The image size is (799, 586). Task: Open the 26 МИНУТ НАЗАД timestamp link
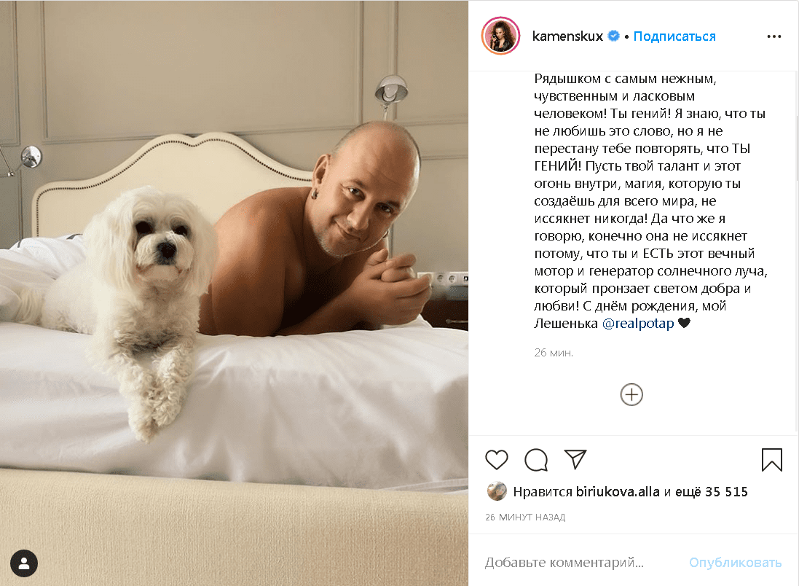(525, 517)
